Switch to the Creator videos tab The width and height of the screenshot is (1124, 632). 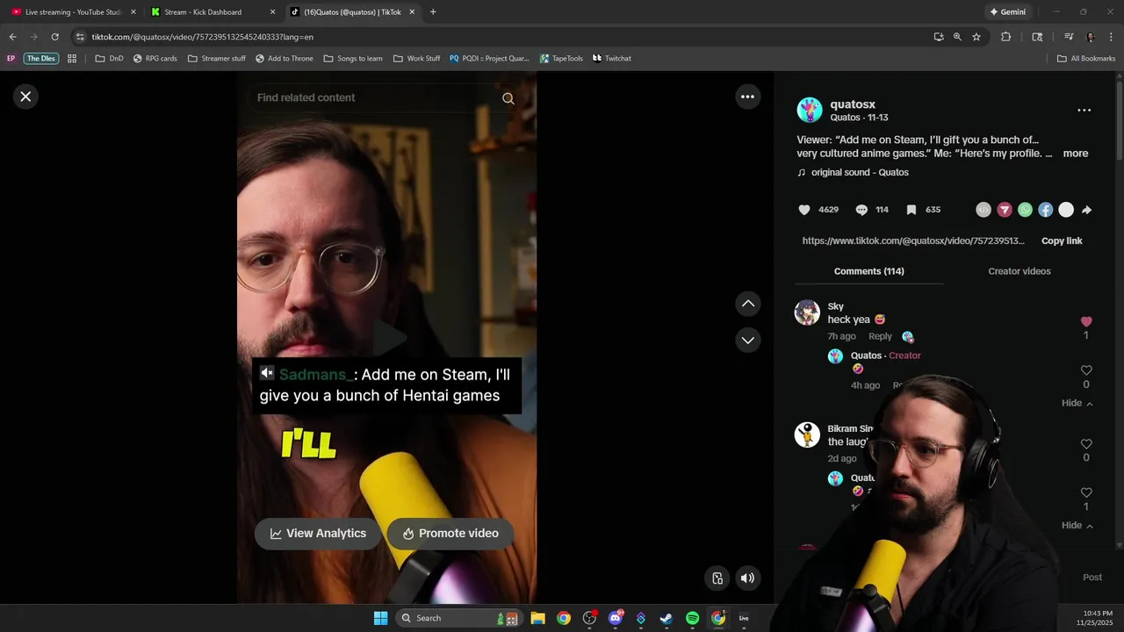[1019, 271]
